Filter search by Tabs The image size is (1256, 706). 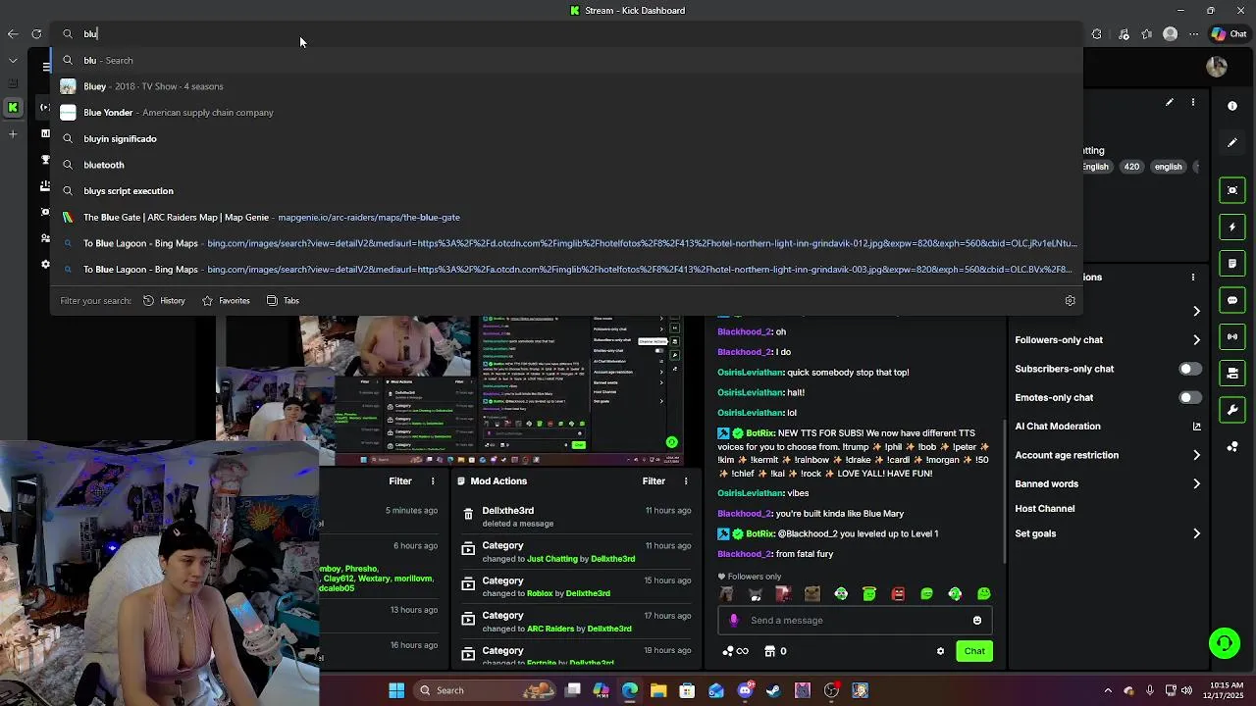click(x=283, y=301)
